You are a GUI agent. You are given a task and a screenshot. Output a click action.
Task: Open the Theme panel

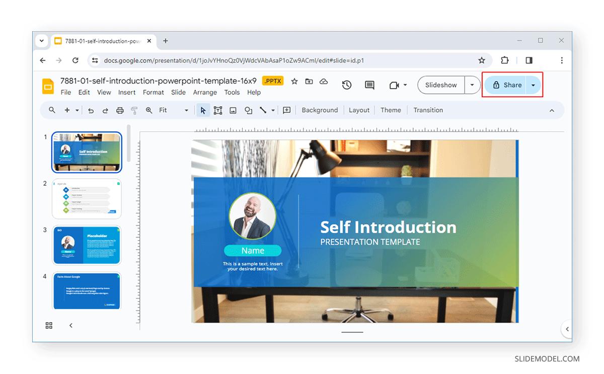click(x=391, y=110)
